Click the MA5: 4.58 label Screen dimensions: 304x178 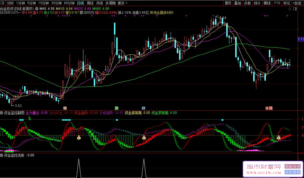(47, 9)
